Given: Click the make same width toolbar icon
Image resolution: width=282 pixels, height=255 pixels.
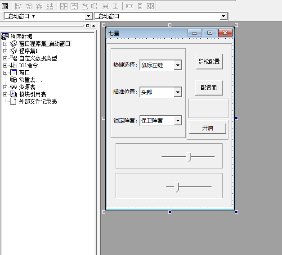Looking at the screenshot, I should 130,6.
